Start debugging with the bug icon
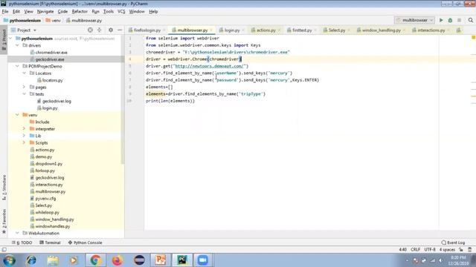Image resolution: width=476 pixels, height=267 pixels. coord(450,20)
